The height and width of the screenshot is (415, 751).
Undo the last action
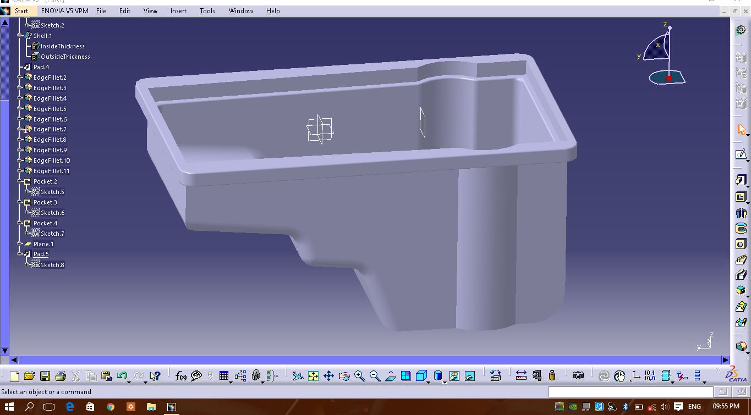[x=122, y=376]
